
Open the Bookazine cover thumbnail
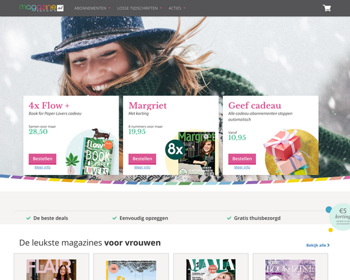pyautogui.click(x=290, y=270)
